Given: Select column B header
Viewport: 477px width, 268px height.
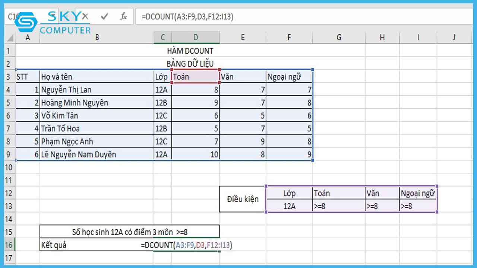Looking at the screenshot, I should [97, 38].
